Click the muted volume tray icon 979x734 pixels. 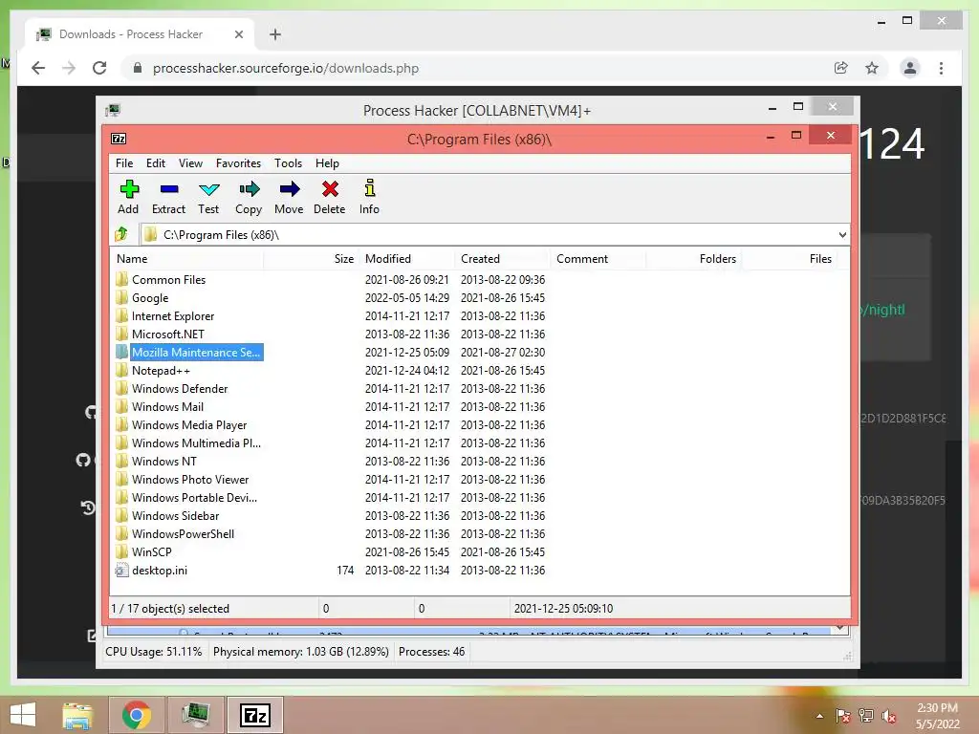click(x=889, y=717)
